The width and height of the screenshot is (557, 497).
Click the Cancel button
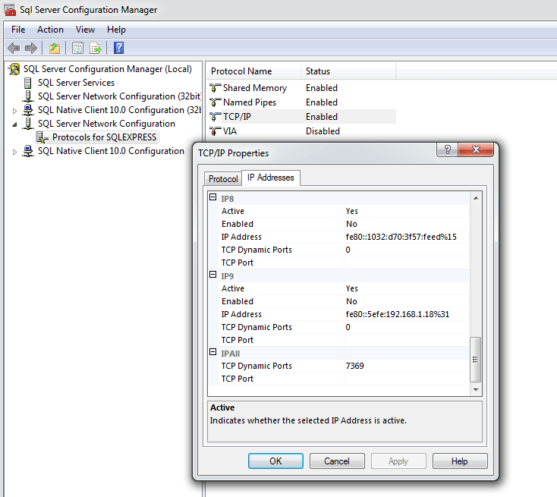pos(337,461)
